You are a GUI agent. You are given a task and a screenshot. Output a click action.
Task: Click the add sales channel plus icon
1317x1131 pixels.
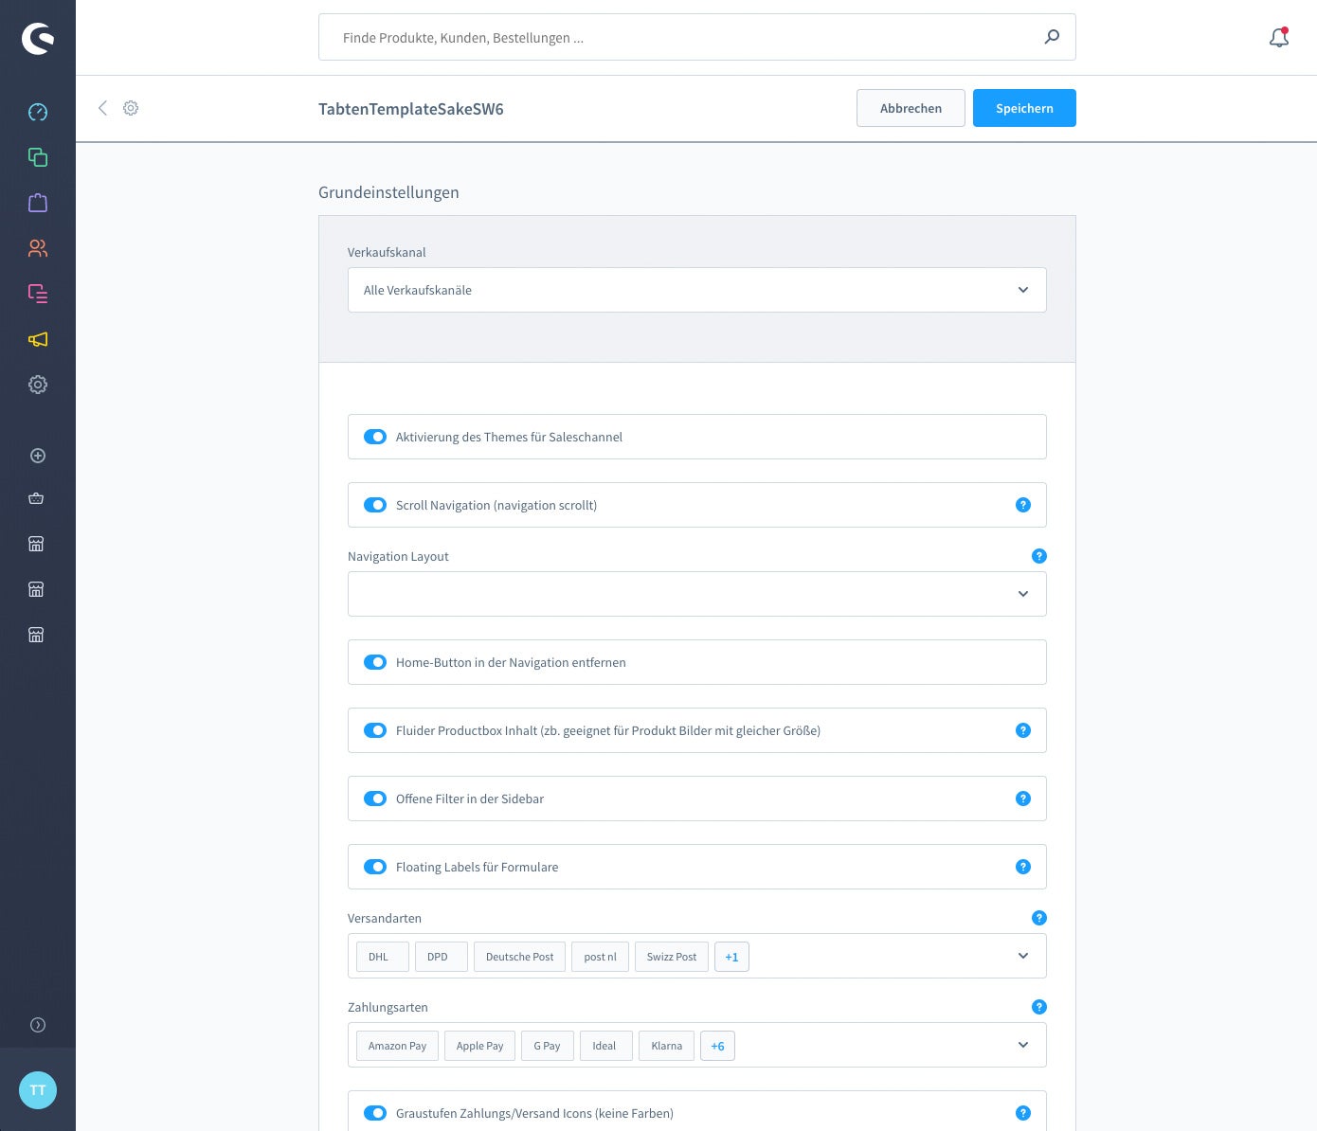(38, 456)
